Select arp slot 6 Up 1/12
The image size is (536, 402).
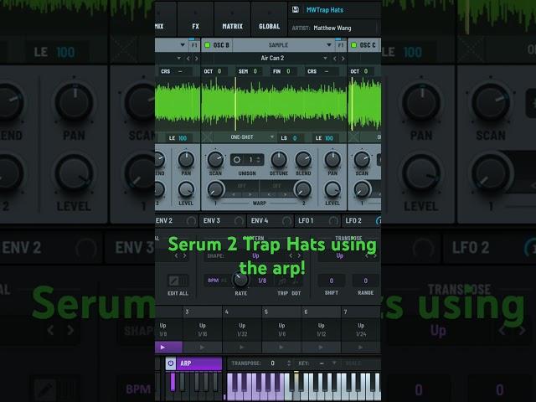(x=322, y=329)
